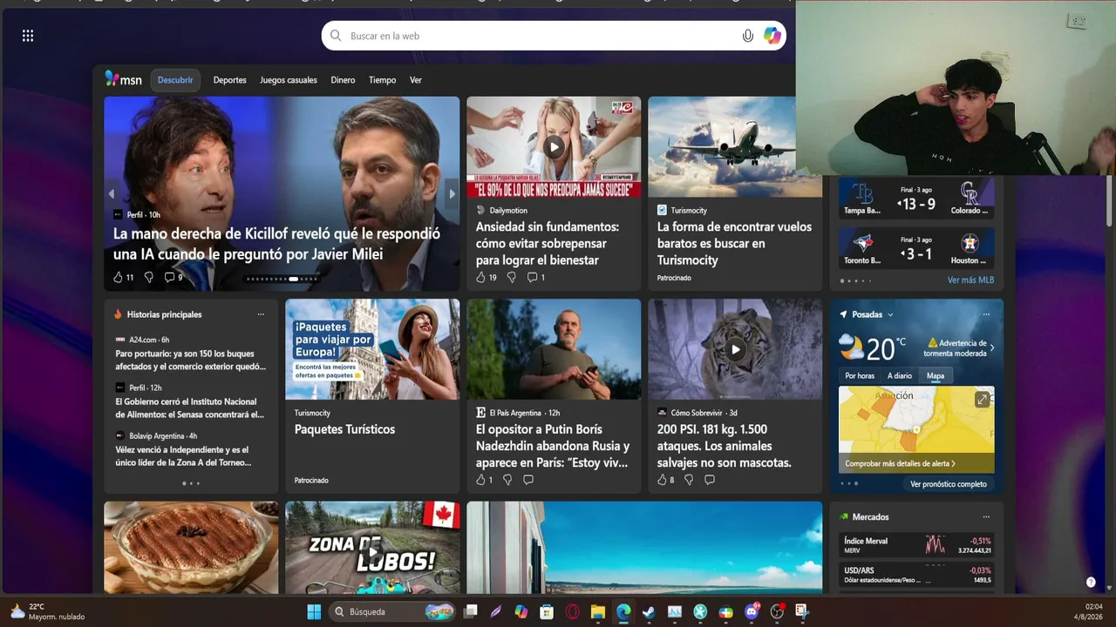Open the apps grid launcher

click(x=28, y=36)
